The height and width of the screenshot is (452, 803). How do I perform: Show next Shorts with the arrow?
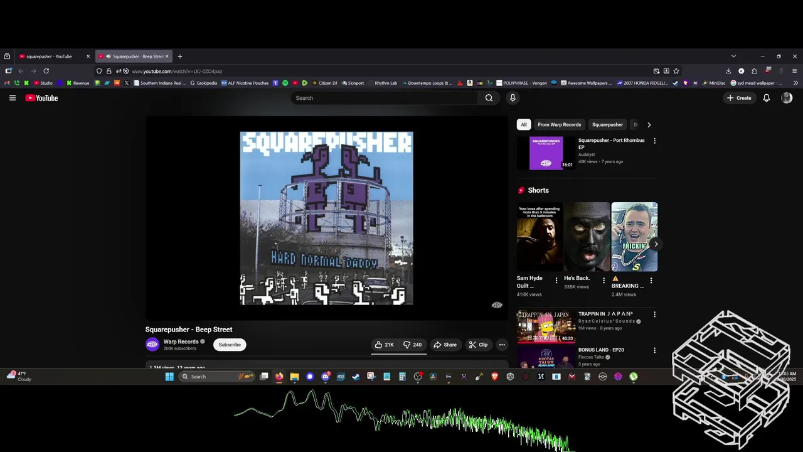(x=656, y=244)
